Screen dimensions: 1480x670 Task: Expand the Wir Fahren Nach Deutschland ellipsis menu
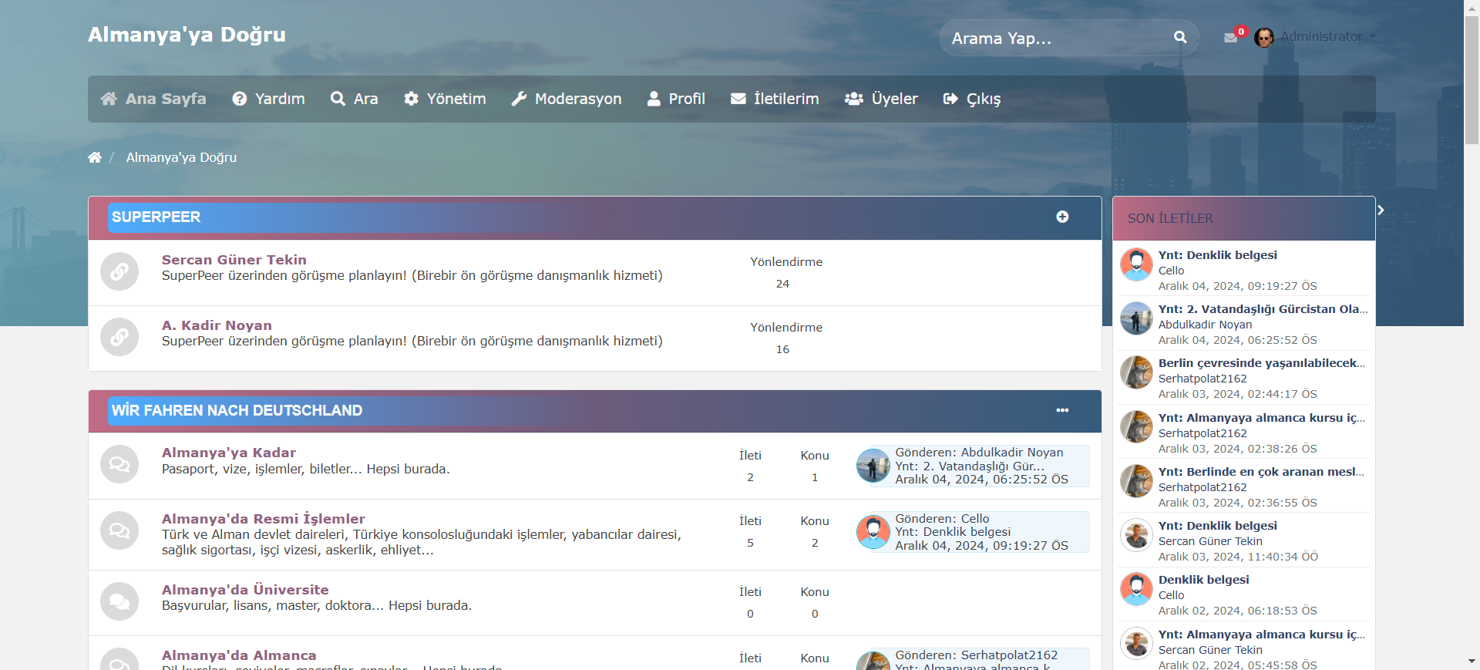coord(1062,410)
